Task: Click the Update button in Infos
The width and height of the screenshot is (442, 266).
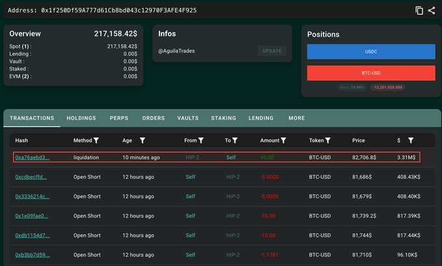Action: [271, 51]
